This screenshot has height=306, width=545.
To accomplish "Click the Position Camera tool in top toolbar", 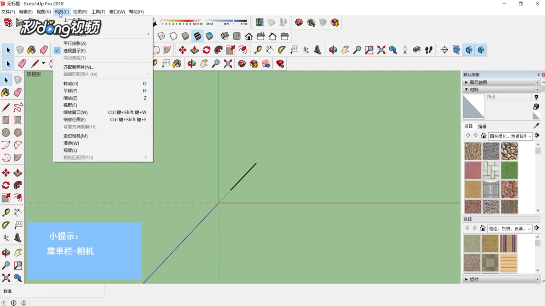I will click(405, 50).
